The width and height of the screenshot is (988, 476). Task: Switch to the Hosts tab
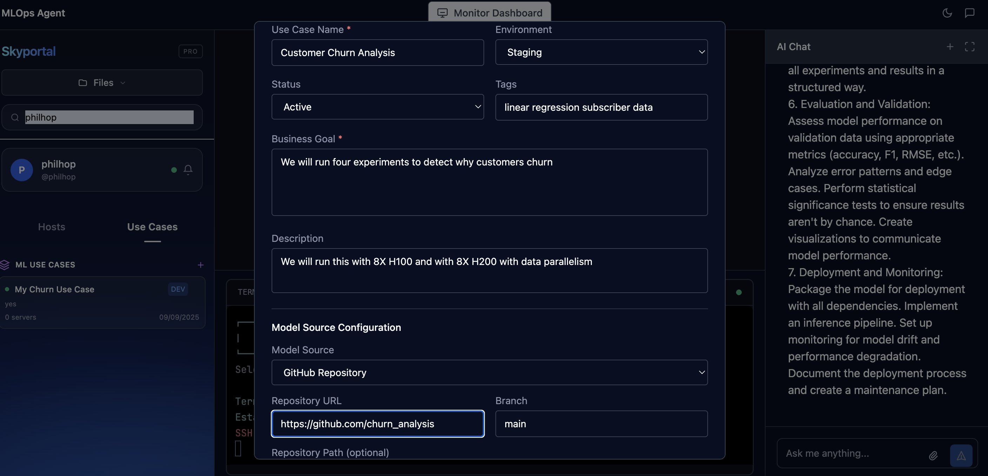[51, 227]
